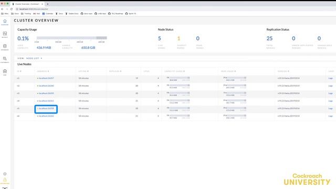The height and width of the screenshot is (189, 336).
Task: Sort nodes by the Replicas column
Action: [x=115, y=71]
